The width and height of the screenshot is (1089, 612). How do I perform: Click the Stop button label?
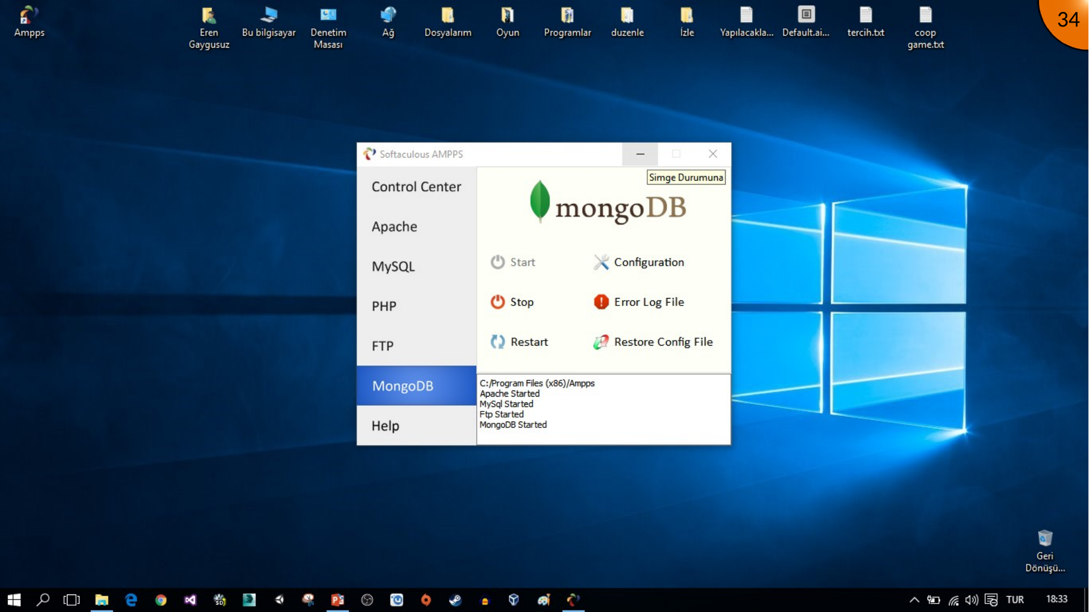[x=522, y=302]
